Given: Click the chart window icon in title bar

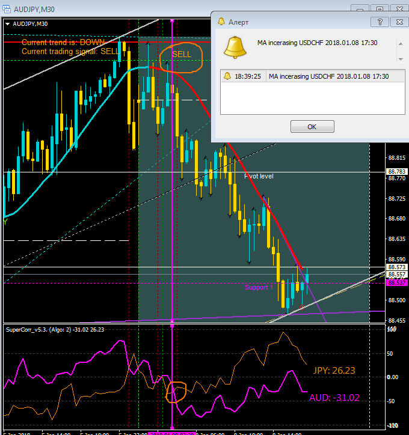Looking at the screenshot, I should [x=7, y=9].
